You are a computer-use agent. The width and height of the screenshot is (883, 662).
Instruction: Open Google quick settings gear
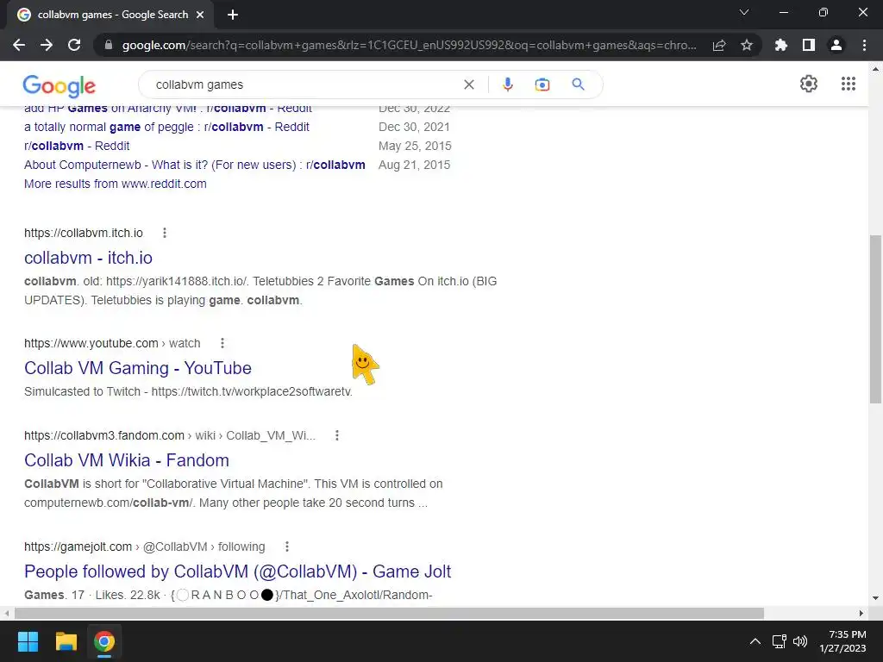pos(809,84)
